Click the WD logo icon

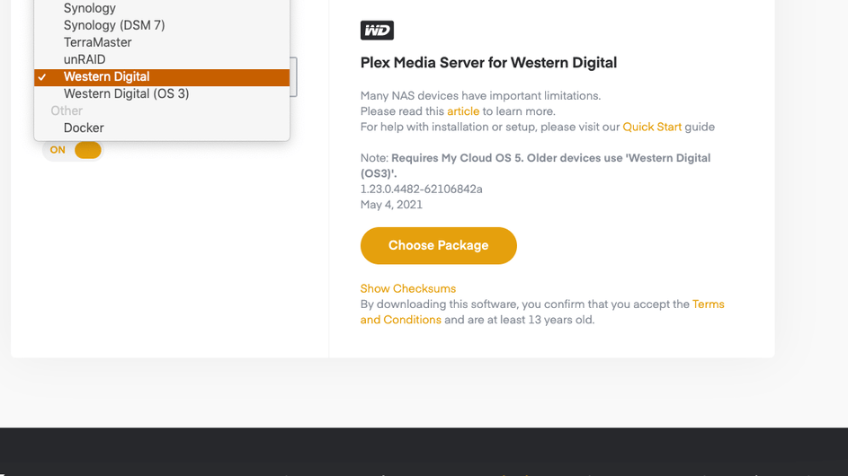point(377,31)
